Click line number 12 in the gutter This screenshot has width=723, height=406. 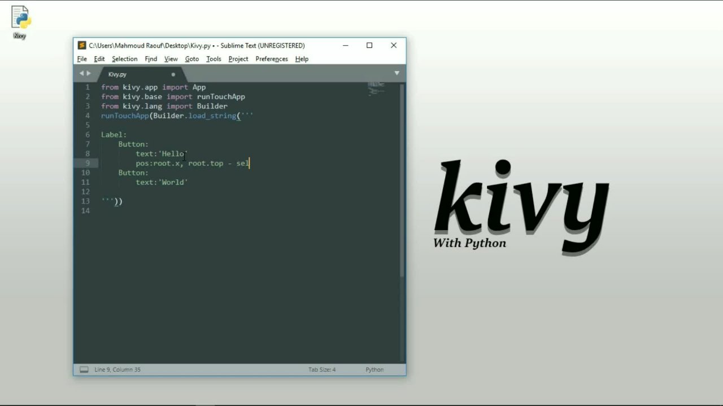tap(86, 192)
